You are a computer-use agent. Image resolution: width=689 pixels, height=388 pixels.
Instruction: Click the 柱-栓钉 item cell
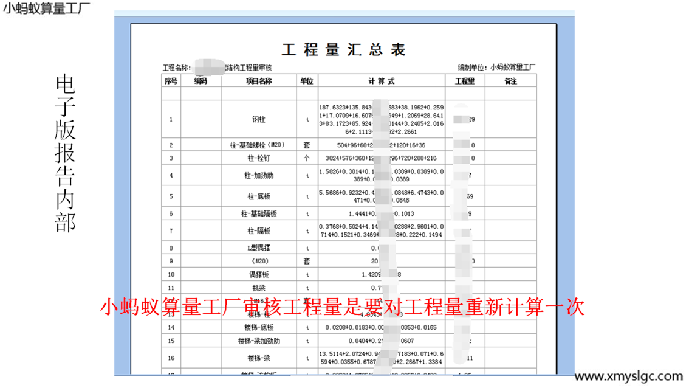(x=258, y=158)
